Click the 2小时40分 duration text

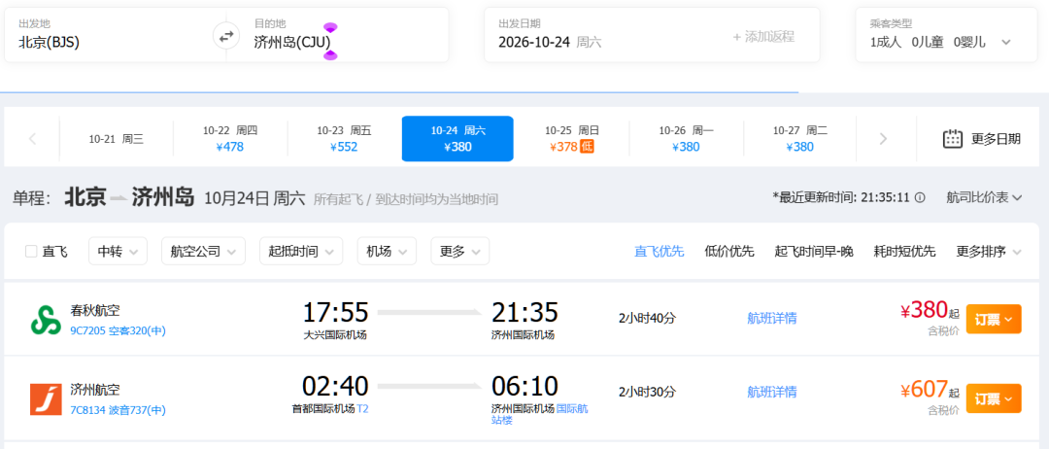pyautogui.click(x=647, y=319)
